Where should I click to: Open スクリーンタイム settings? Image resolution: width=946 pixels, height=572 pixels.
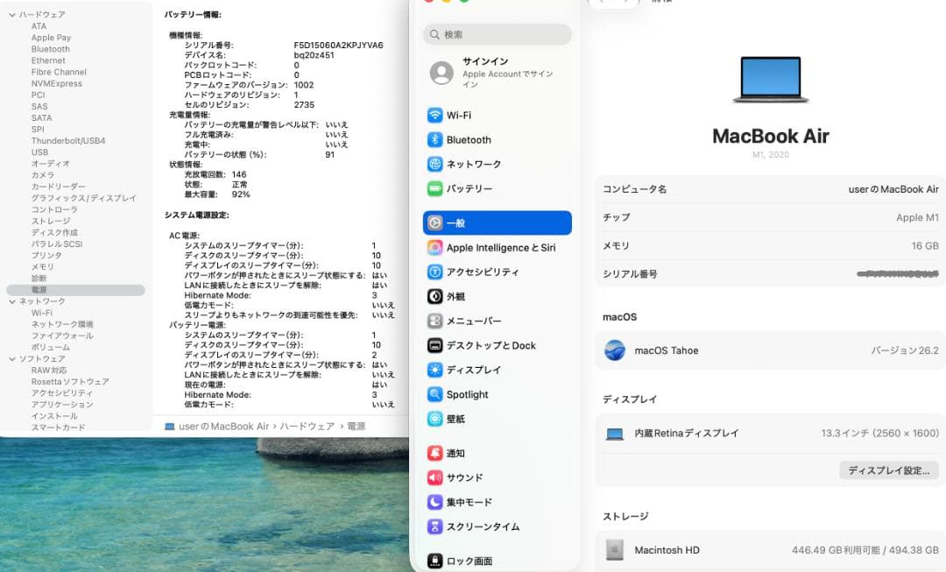pos(434,526)
